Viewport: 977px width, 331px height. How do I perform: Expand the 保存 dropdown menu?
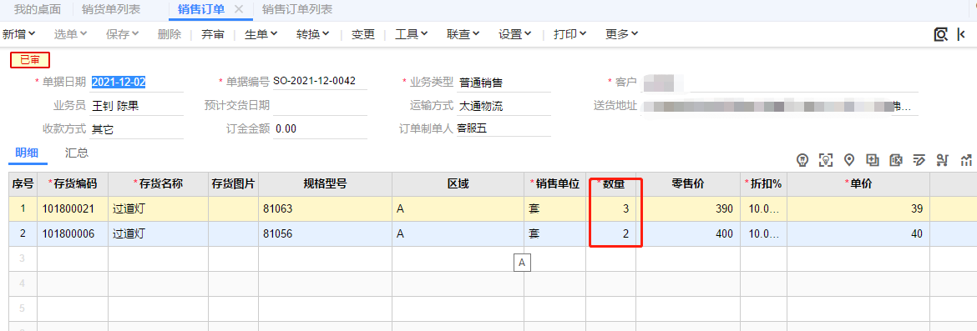point(122,34)
